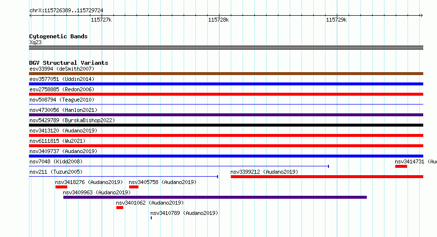The width and height of the screenshot is (437, 237).
Task: Click the nsv6111815 (Wu2021) label
Action: tap(57, 141)
